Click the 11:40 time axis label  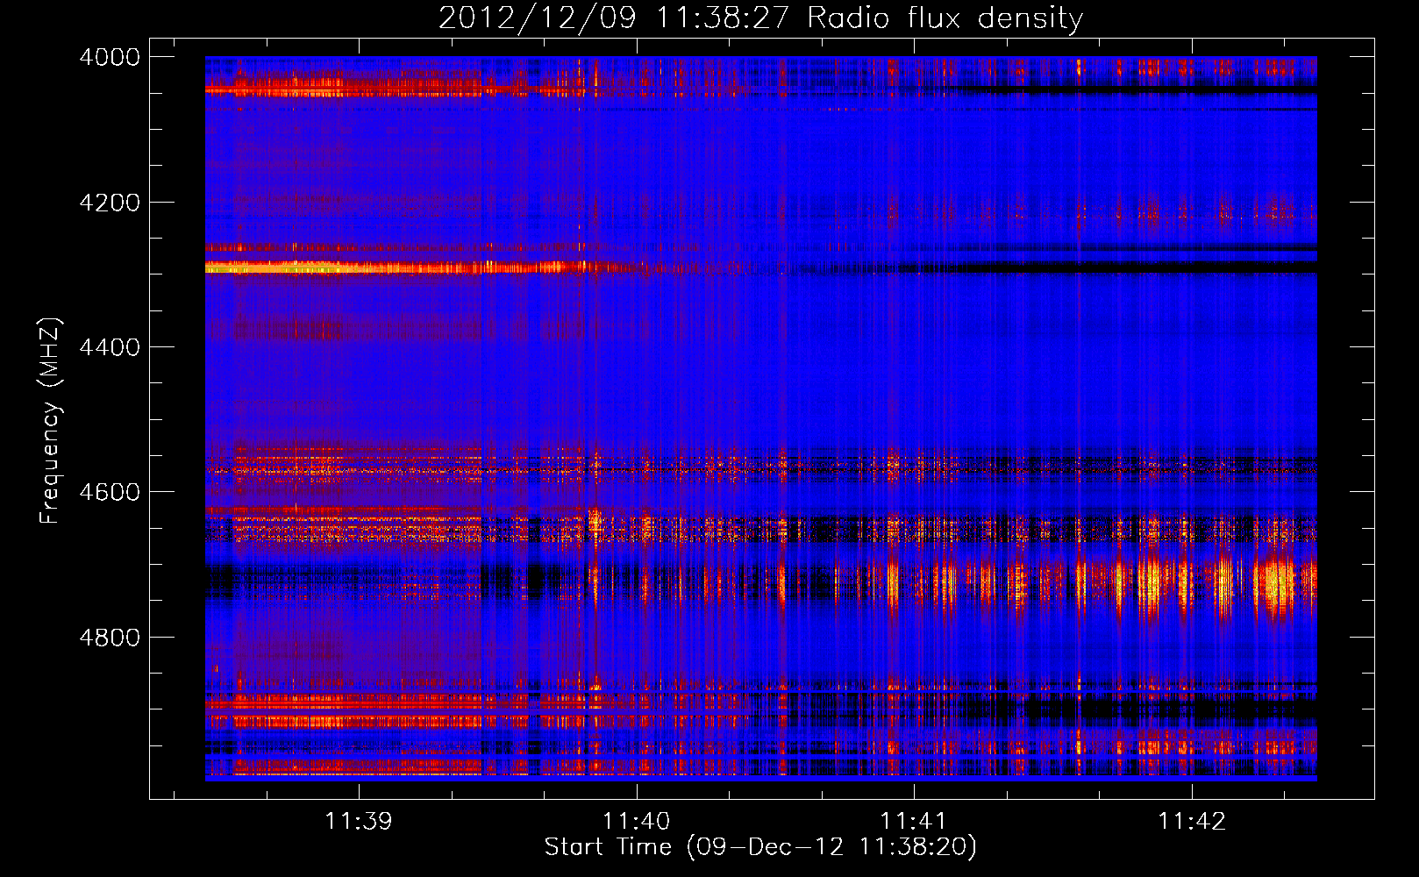tap(636, 822)
